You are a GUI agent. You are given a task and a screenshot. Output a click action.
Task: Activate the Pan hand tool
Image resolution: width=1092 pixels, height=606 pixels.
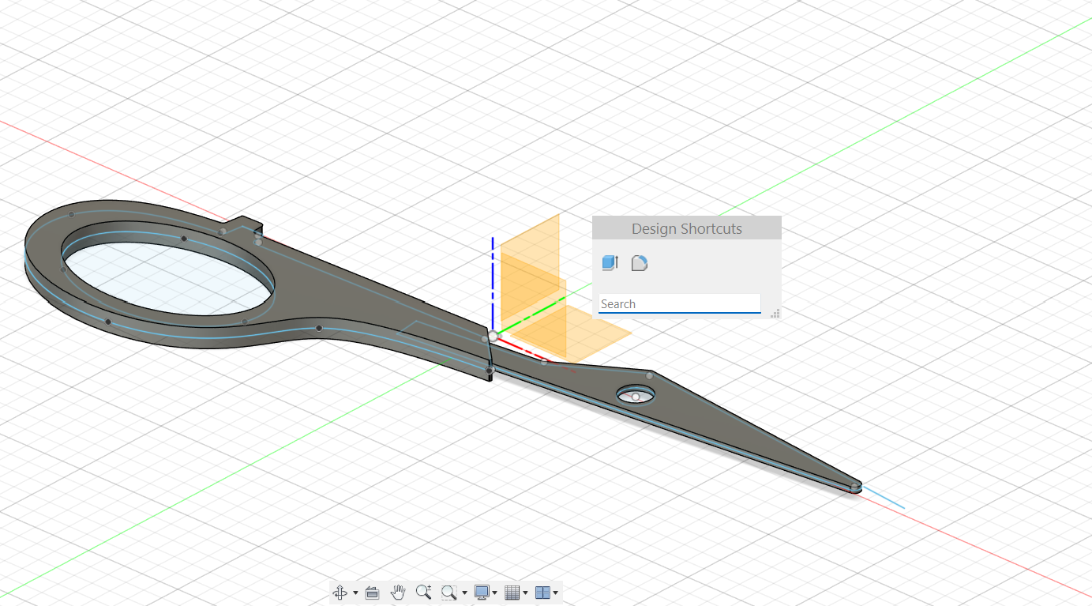point(399,592)
